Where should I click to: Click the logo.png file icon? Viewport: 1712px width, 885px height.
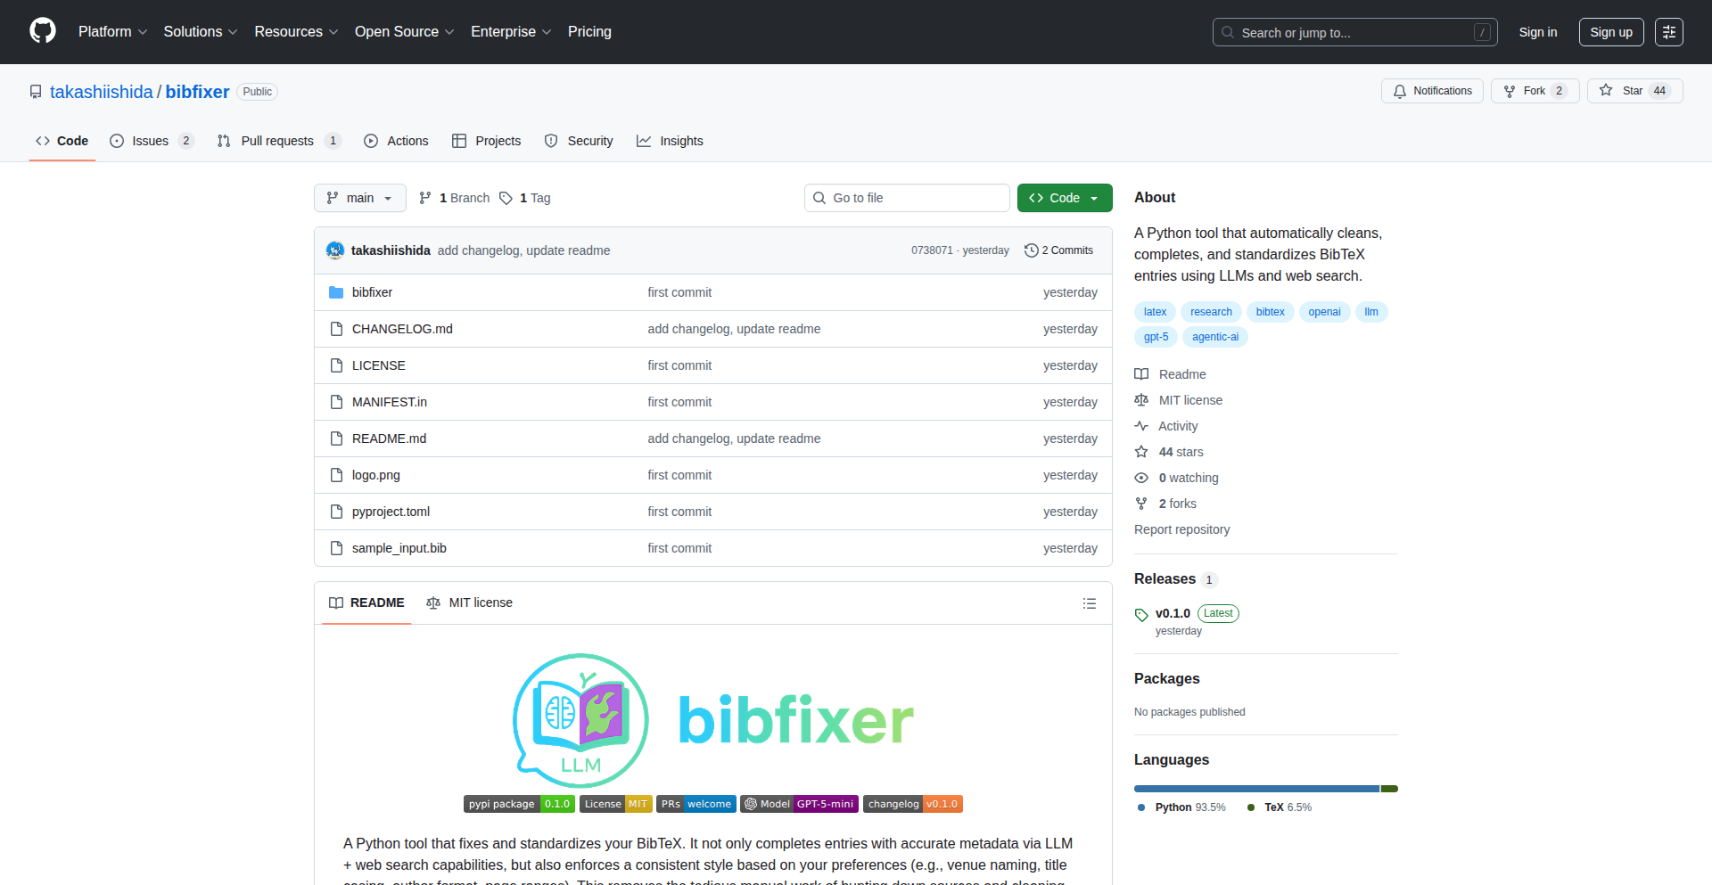pos(336,475)
